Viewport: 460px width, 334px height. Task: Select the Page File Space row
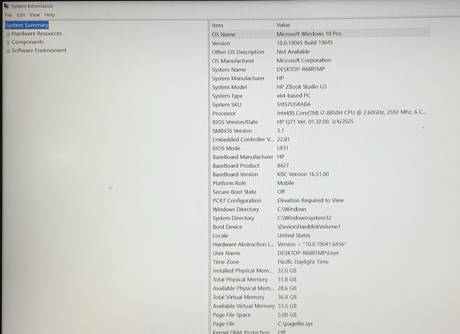[x=320, y=315]
